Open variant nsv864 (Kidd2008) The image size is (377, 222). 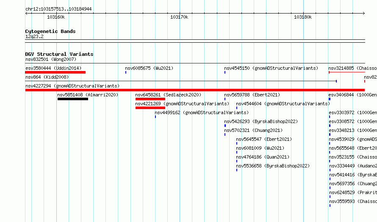[47, 77]
